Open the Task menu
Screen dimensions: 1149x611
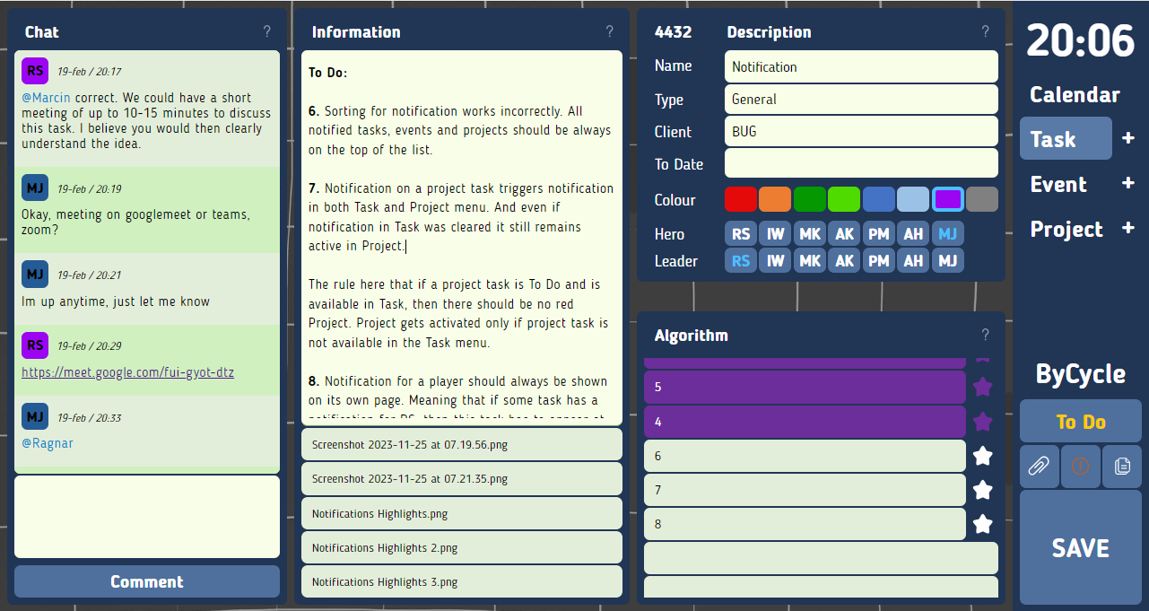tap(1066, 138)
